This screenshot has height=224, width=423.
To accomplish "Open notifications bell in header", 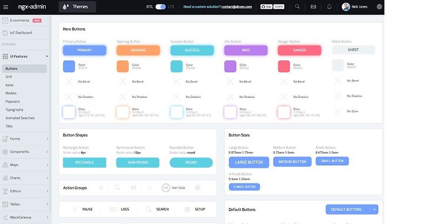I will (x=330, y=6).
